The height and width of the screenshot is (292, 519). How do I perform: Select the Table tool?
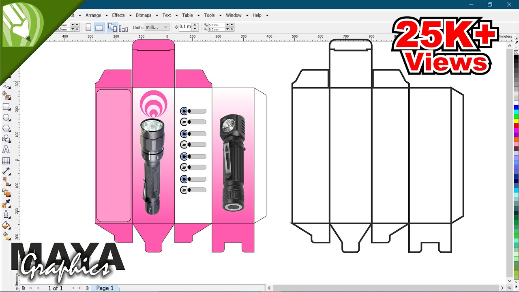pyautogui.click(x=6, y=161)
